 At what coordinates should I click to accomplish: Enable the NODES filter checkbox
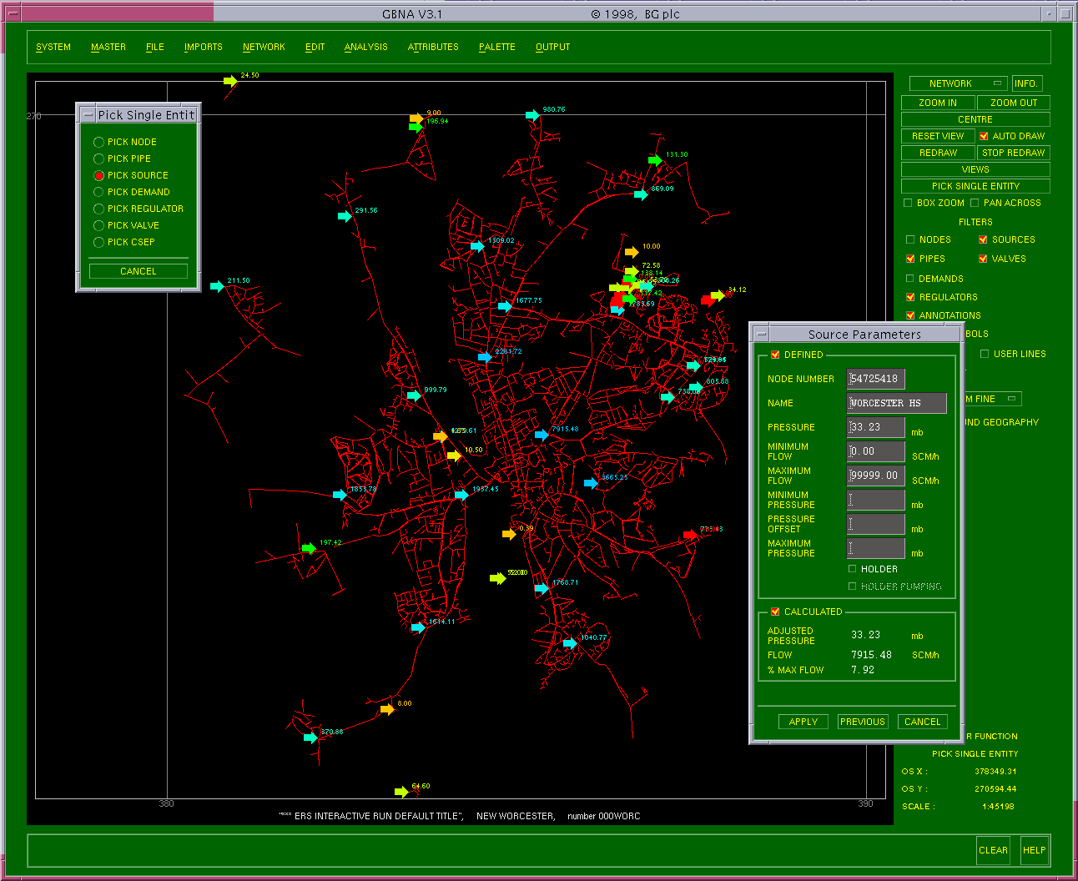click(910, 239)
